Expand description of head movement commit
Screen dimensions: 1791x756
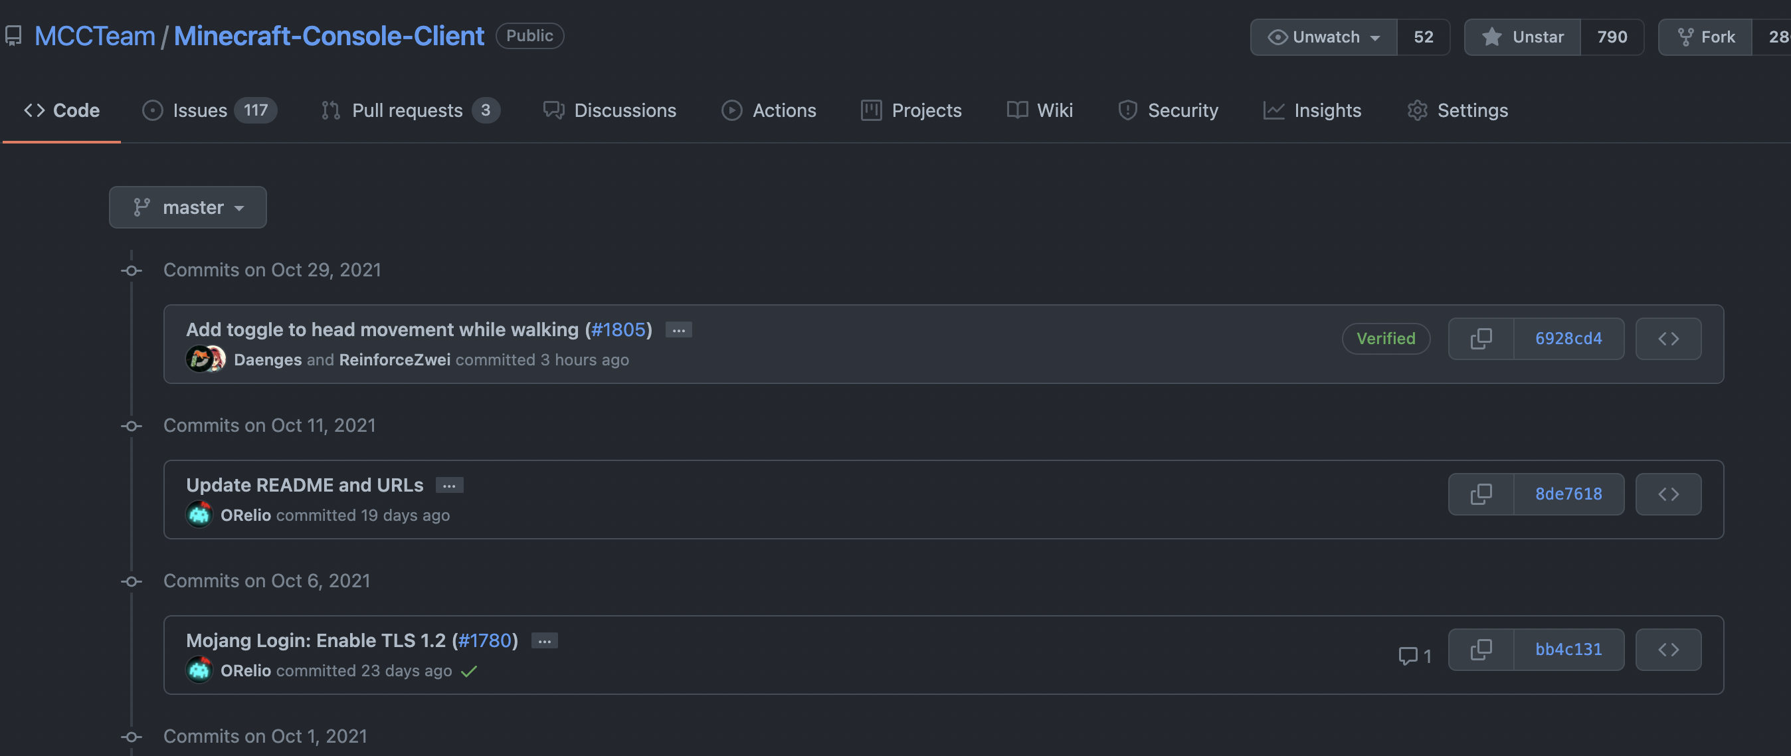[x=678, y=330]
